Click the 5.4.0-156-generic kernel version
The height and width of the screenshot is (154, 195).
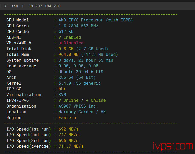pos(80,83)
